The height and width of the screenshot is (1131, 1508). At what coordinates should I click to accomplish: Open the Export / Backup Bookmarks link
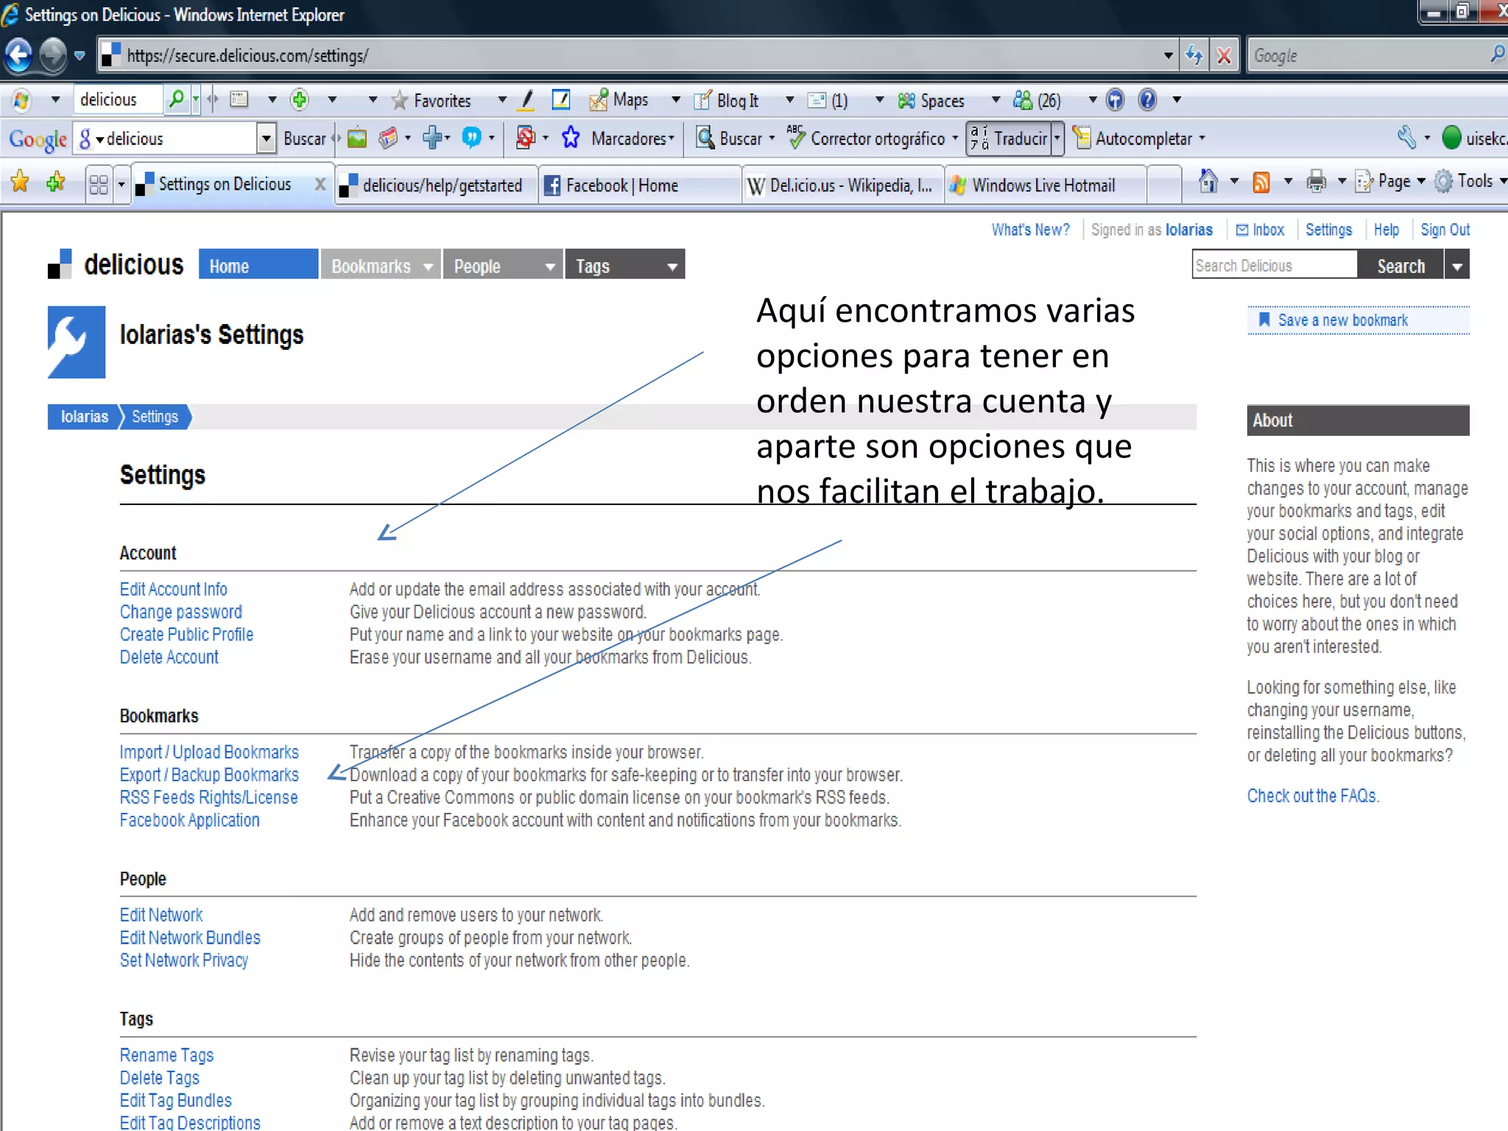(209, 775)
